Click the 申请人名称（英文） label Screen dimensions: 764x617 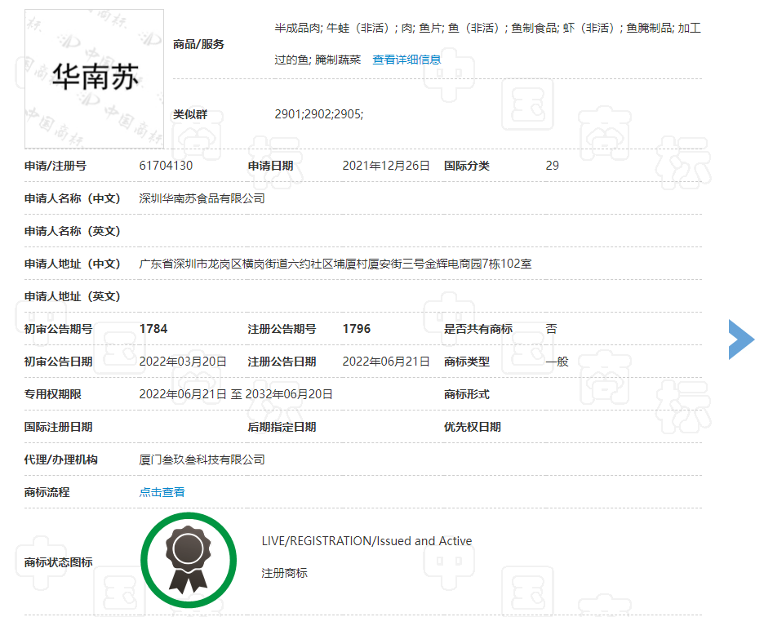pos(72,232)
